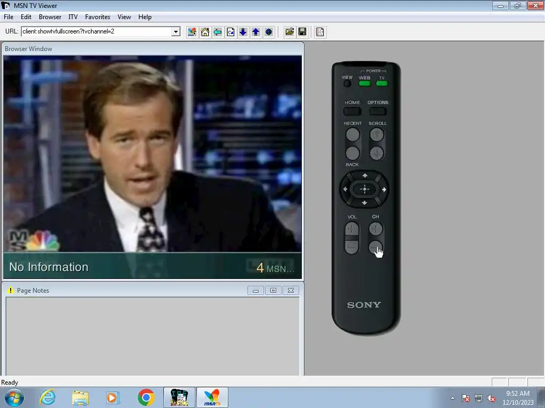Push the OPTIONS button on the remote
The image size is (545, 408).
coord(378,112)
